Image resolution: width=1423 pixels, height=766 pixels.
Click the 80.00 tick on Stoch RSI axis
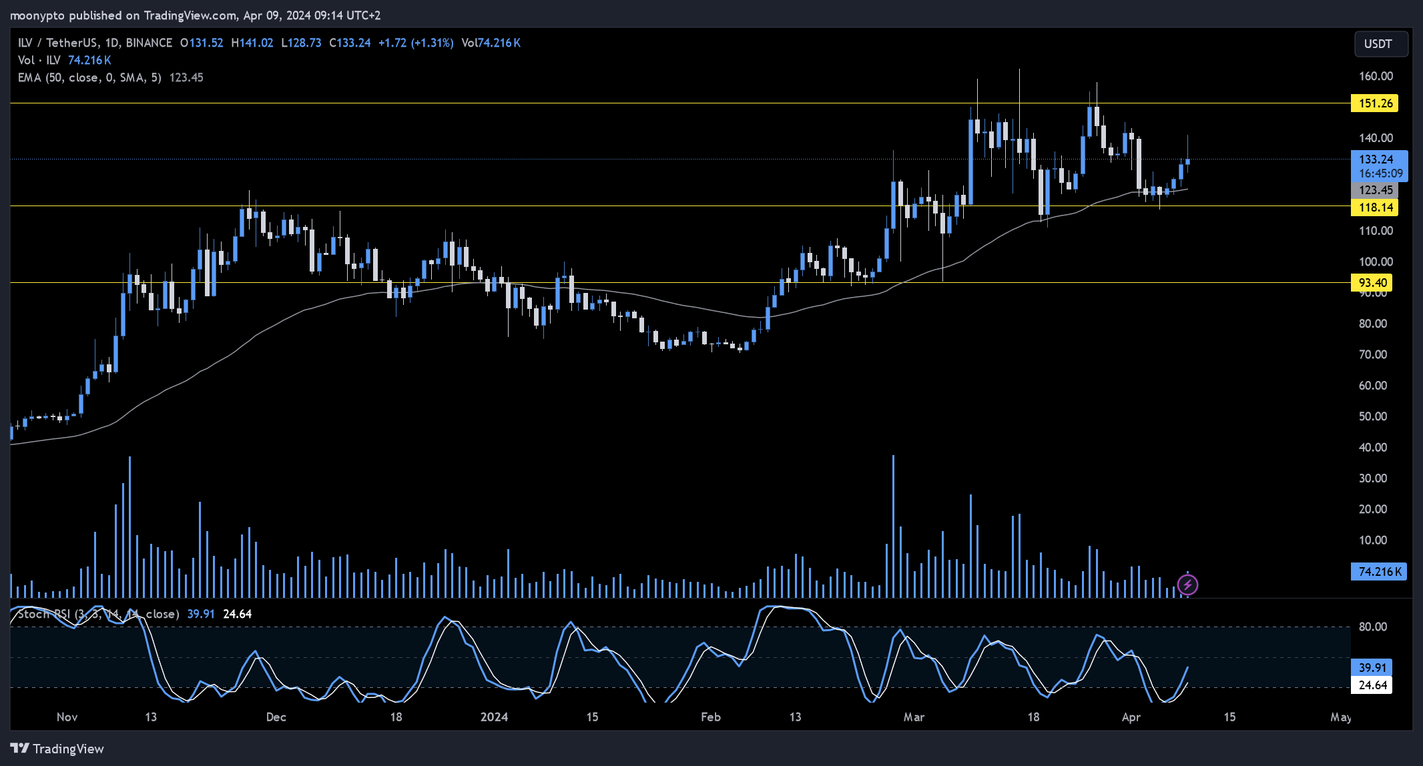point(1373,627)
